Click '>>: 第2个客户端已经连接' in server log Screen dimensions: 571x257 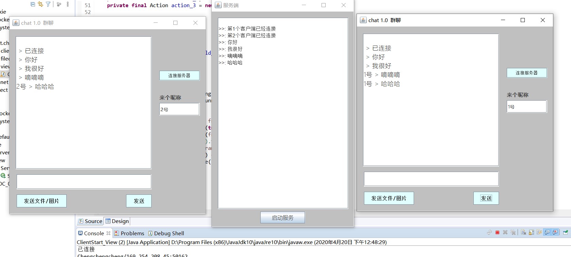[247, 35]
